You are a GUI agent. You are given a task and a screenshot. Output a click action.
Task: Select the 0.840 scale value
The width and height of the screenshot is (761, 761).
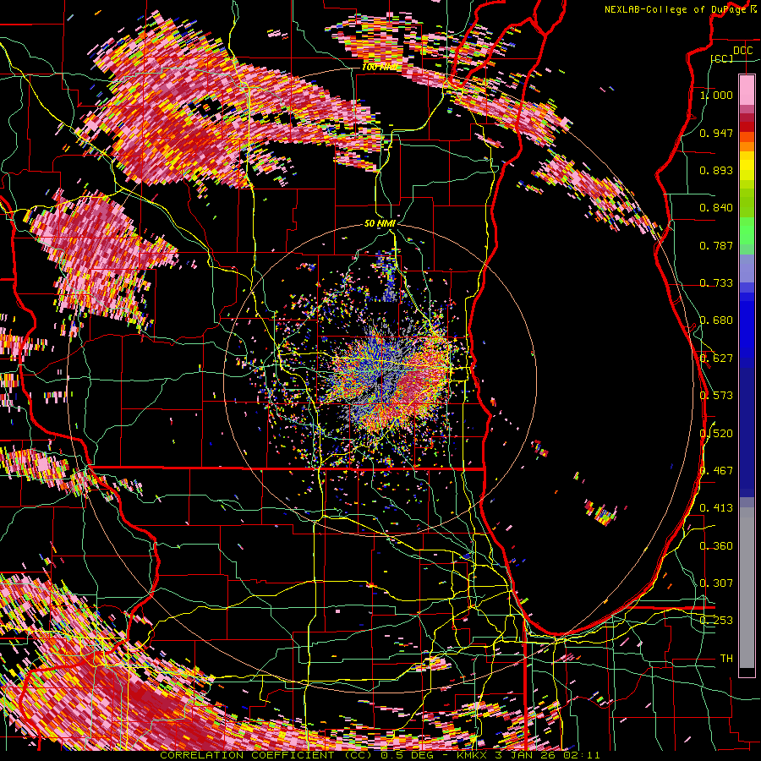[x=716, y=208]
